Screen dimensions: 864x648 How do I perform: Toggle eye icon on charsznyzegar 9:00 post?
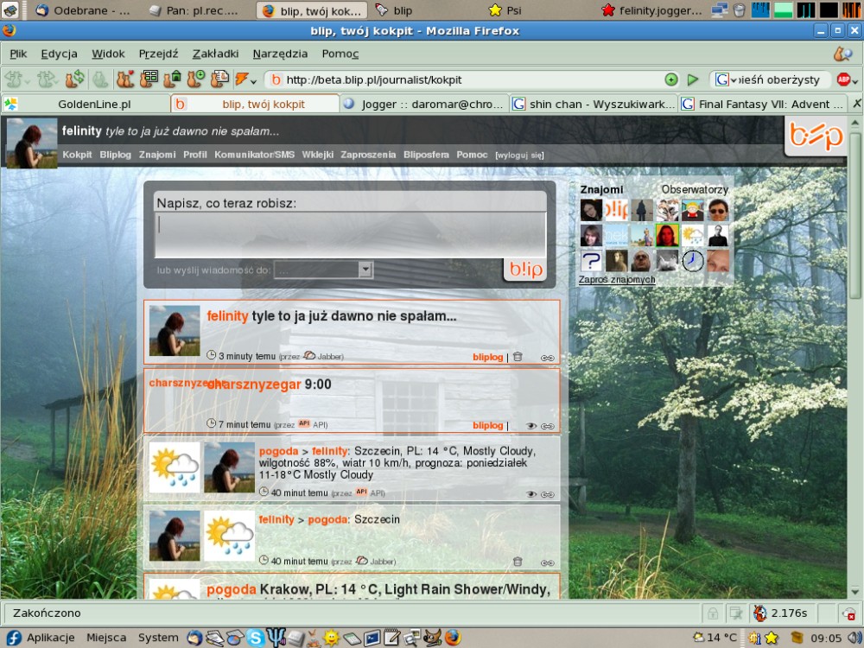531,426
